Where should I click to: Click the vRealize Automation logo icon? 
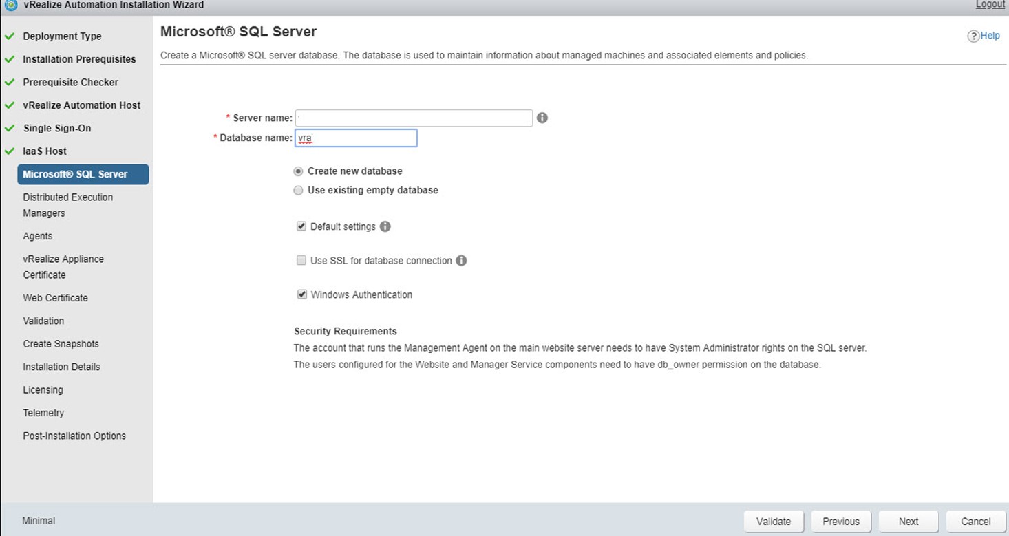pyautogui.click(x=11, y=5)
